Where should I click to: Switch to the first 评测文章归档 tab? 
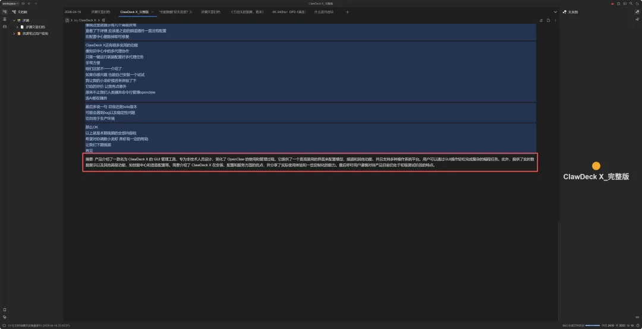100,12
